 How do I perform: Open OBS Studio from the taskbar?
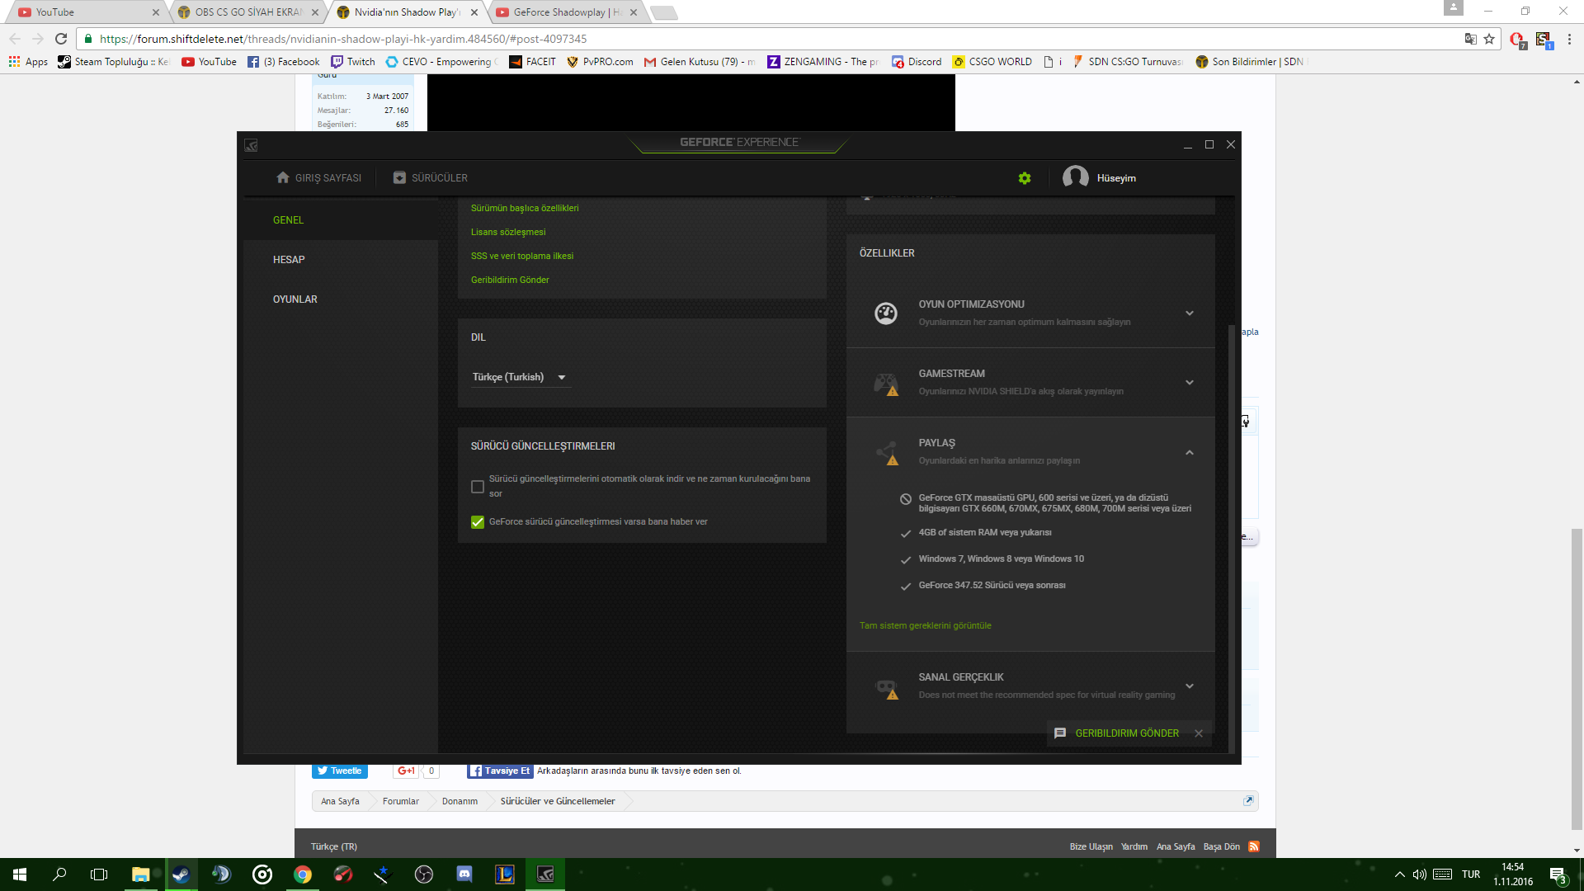(x=424, y=874)
